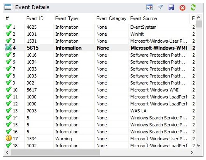Select Event ID 1003 cell
Image resolution: width=206 pixels, height=160 pixels.
click(x=32, y=76)
